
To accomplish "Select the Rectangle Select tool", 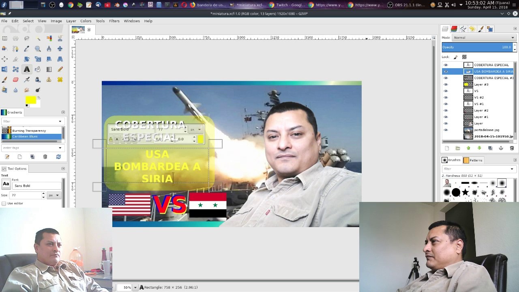I will coord(4,39).
